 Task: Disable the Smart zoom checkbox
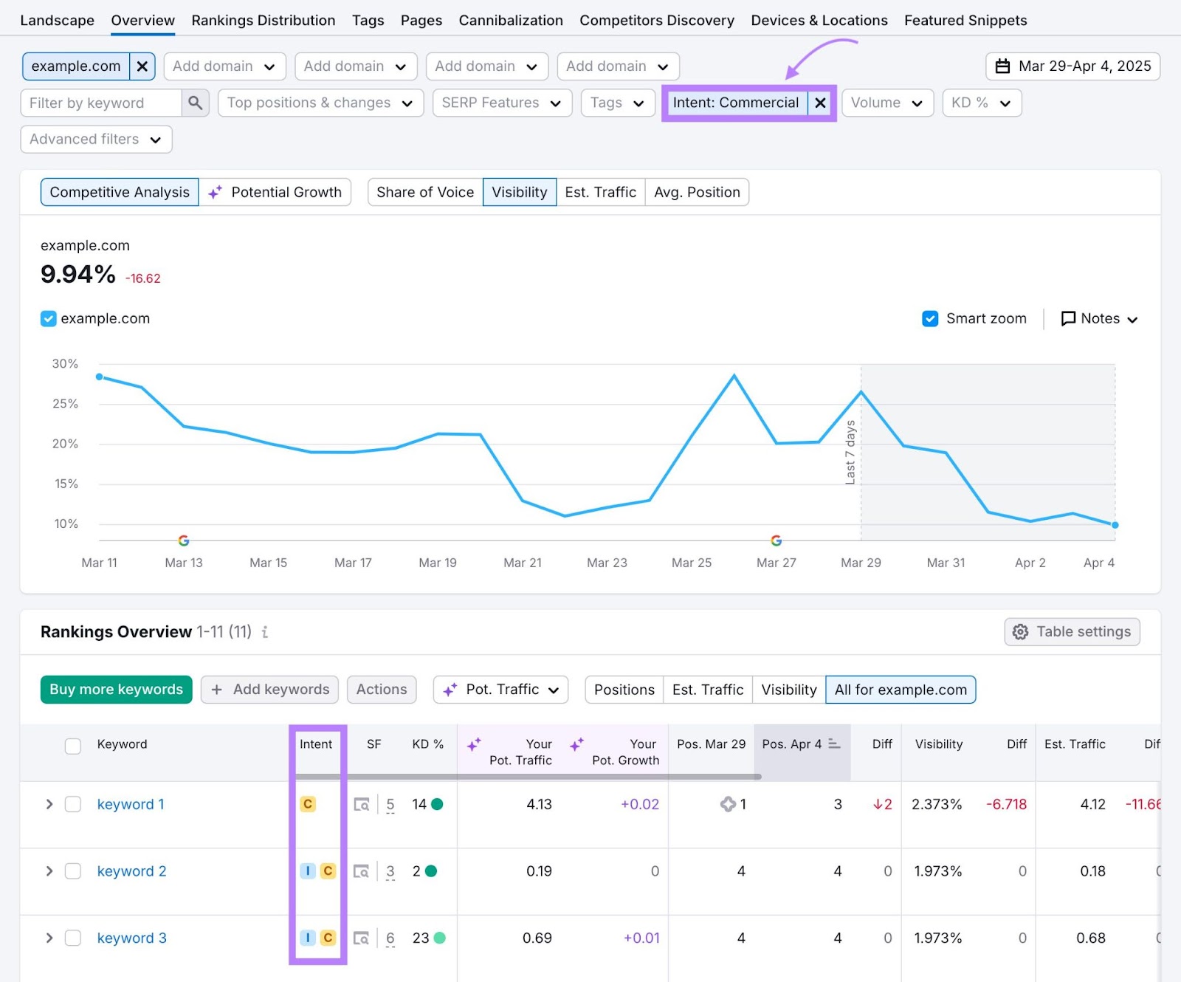(x=930, y=318)
